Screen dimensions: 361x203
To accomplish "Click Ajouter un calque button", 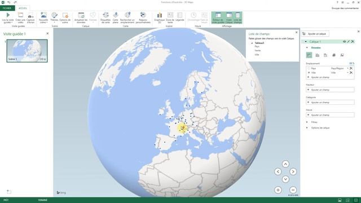I will pyautogui.click(x=315, y=34).
